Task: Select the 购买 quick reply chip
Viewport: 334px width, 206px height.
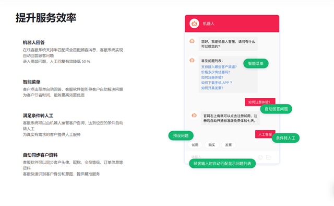Action: [211, 145]
